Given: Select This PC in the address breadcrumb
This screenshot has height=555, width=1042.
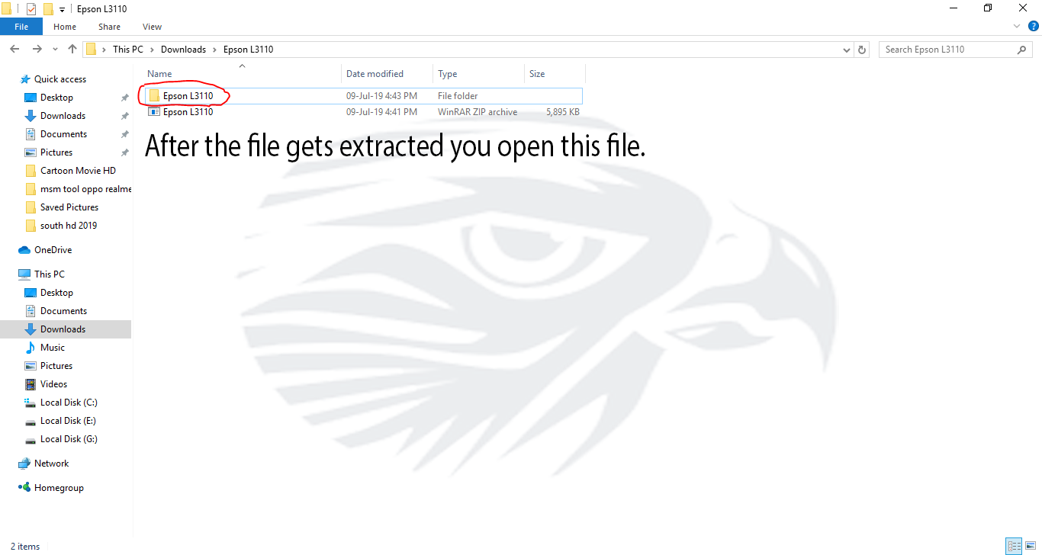Looking at the screenshot, I should coord(127,50).
